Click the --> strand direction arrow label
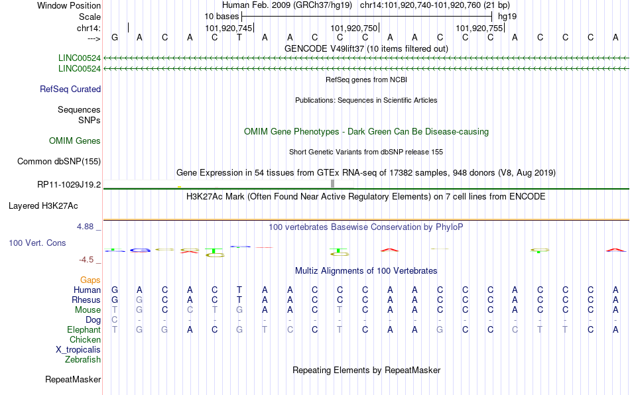 [x=94, y=38]
